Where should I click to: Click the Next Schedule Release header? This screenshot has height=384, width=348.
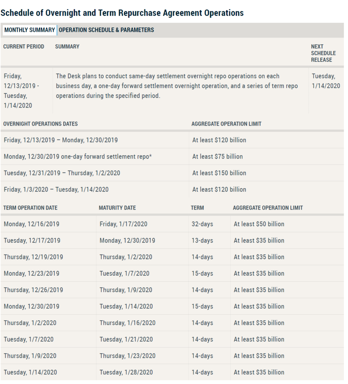pos(323,53)
